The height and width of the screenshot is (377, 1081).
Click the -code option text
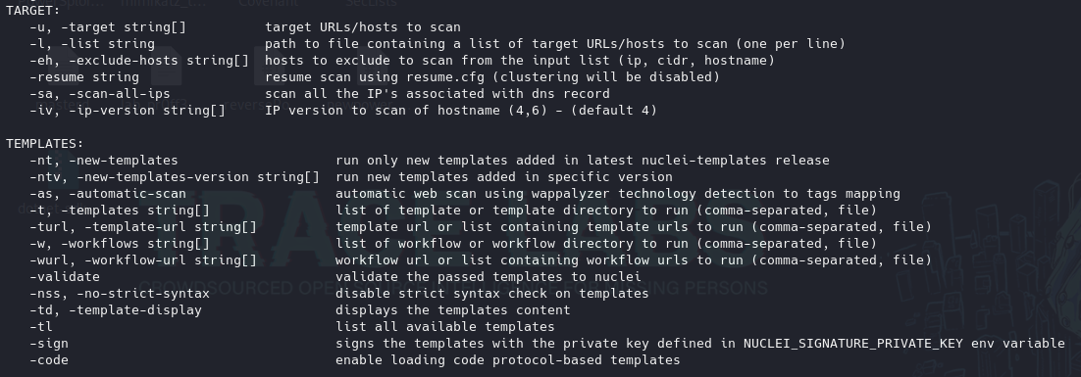pos(49,359)
